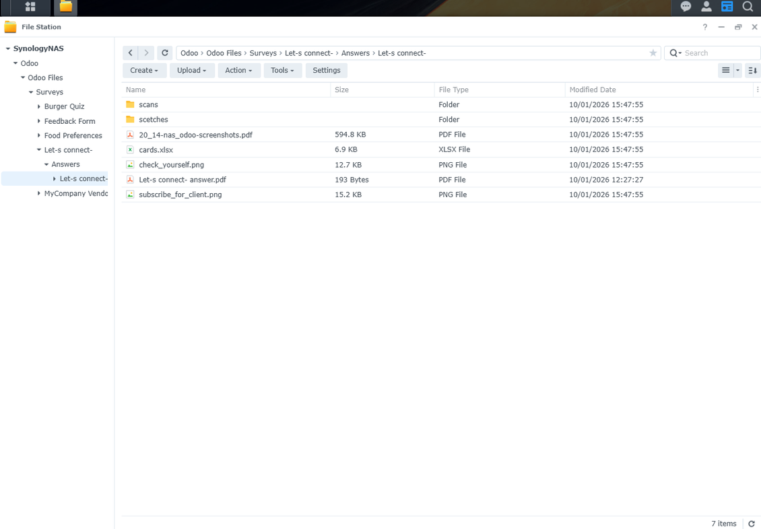This screenshot has height=529, width=761.
Task: Open the view mode dropdown arrow
Action: tap(737, 70)
